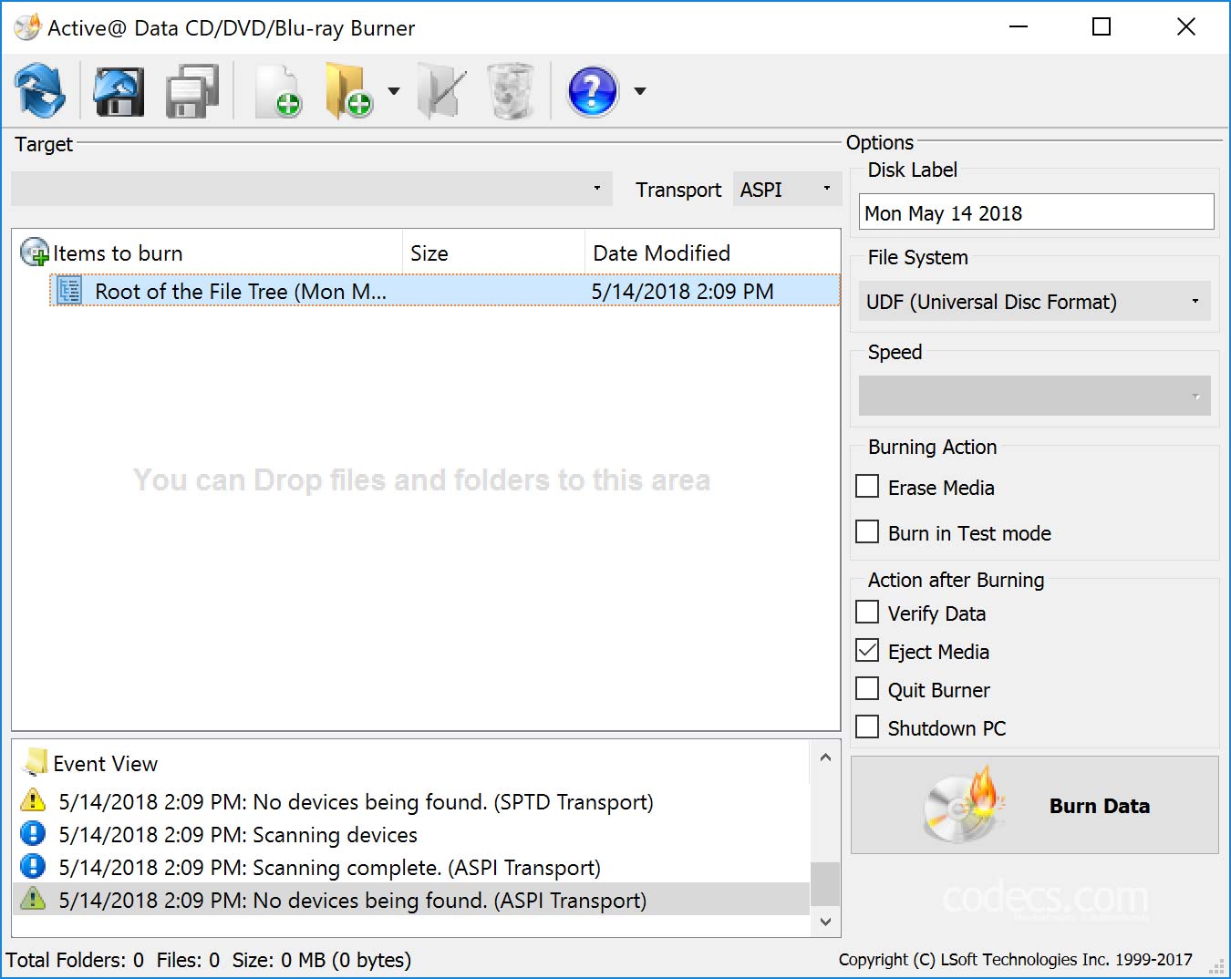Minimize the burner window
Viewport: 1231px width, 979px height.
pyautogui.click(x=1019, y=27)
